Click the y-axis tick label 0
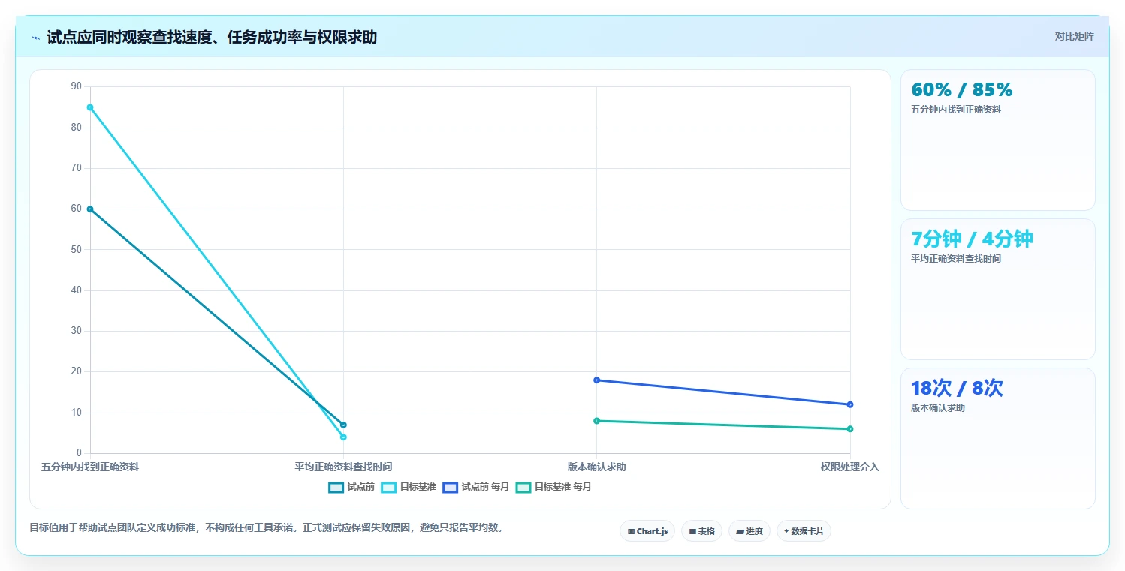1125x571 pixels. pos(79,453)
